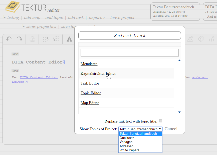
Task: Click the Tektur book logo
Action: point(12,7)
